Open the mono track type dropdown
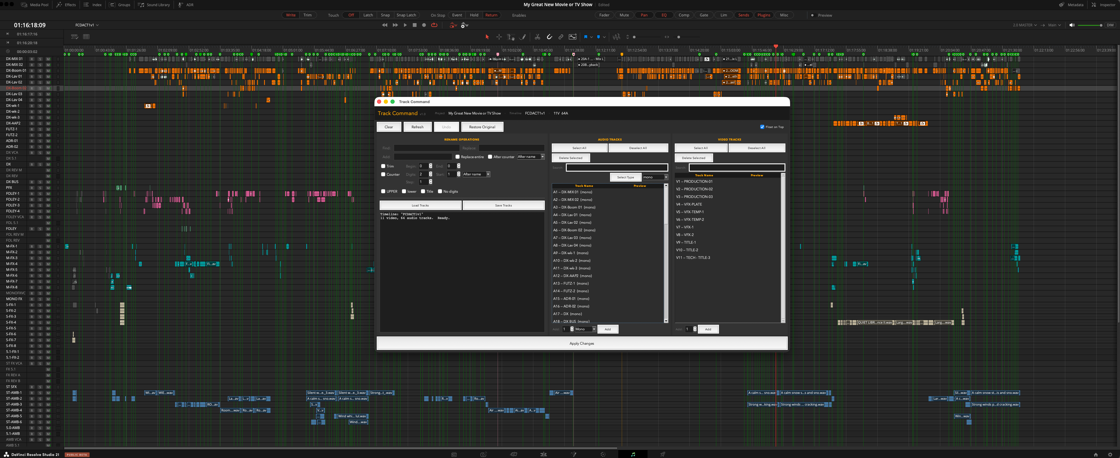Viewport: 1120px width, 458px height. point(655,177)
